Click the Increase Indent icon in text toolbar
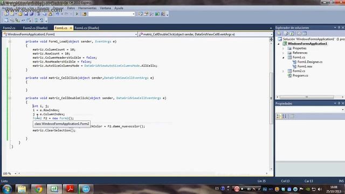345x194 pixels. (x=29, y=20)
